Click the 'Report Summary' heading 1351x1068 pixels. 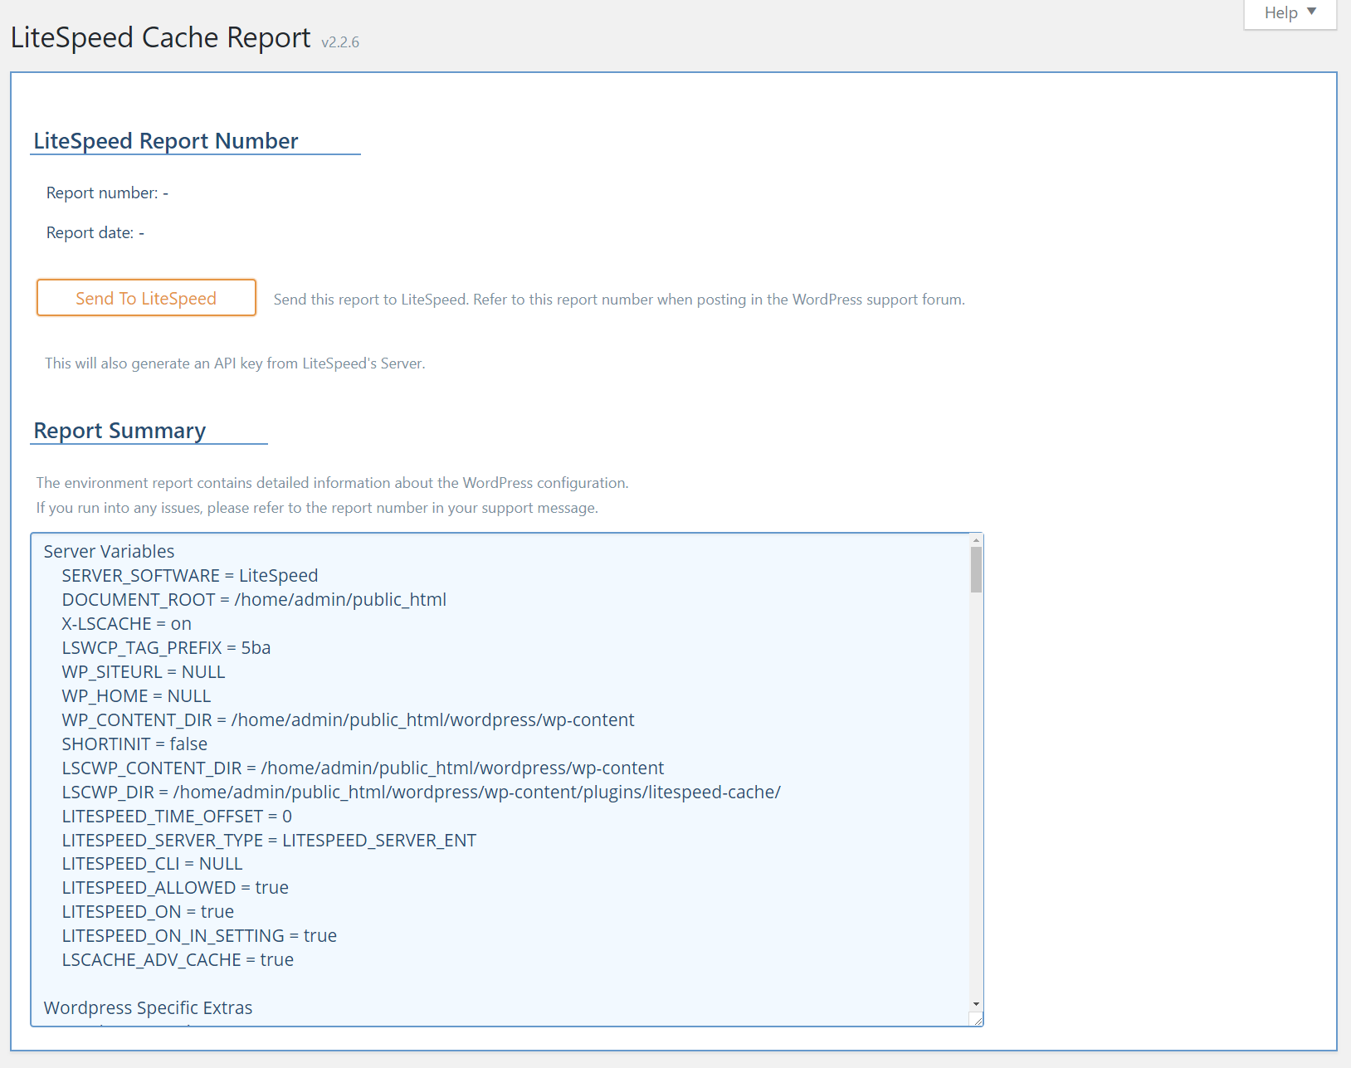point(119,431)
